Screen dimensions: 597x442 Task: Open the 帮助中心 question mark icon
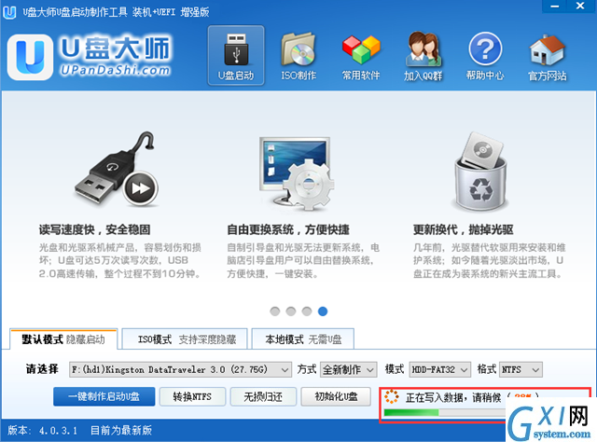[x=485, y=57]
